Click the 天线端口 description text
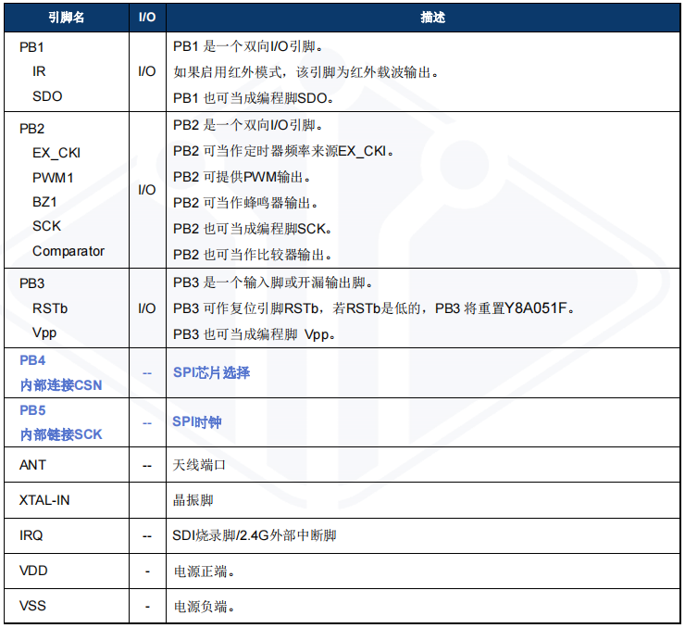Screen dimensions: 685x628 pyautogui.click(x=199, y=464)
